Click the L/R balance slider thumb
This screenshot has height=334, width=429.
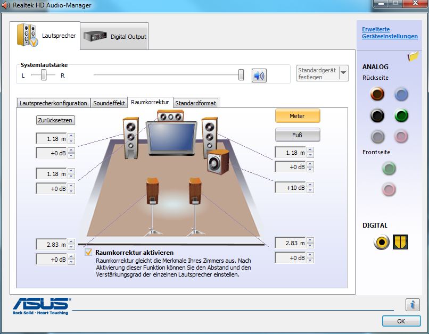(x=44, y=74)
